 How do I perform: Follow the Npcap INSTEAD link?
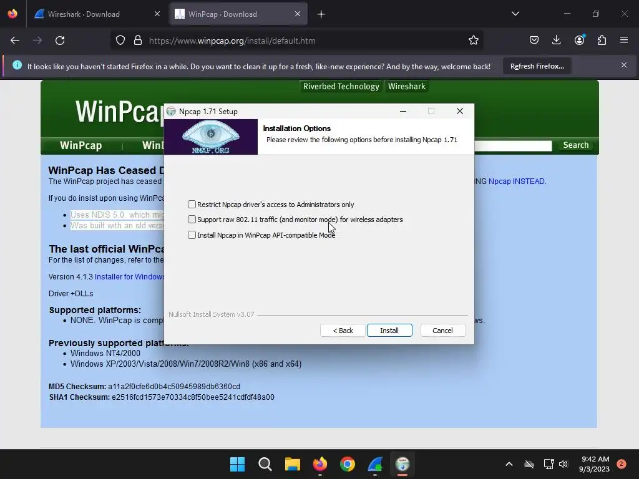point(516,181)
